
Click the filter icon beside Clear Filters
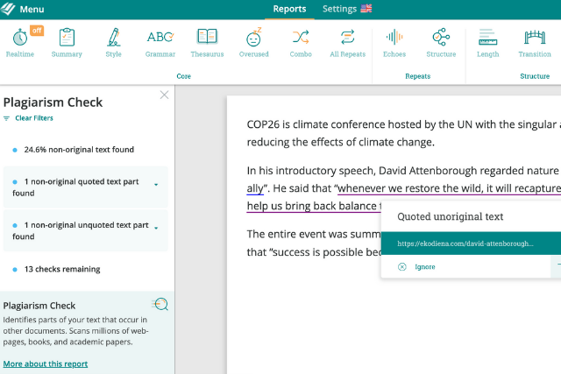click(x=6, y=118)
